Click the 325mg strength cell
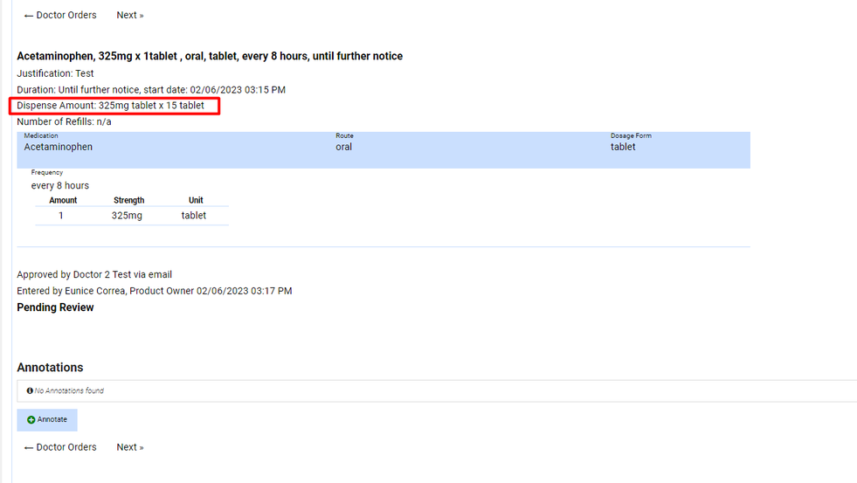The image size is (857, 483). (127, 215)
